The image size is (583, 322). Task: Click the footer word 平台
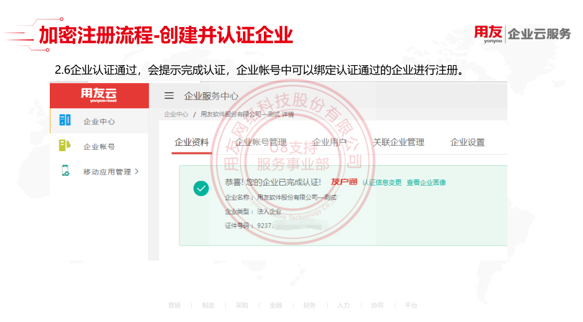click(411, 305)
